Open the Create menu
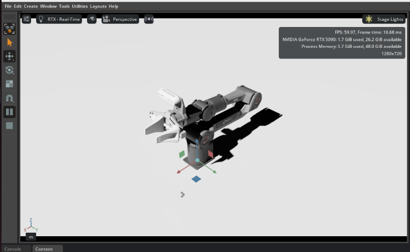This screenshot has height=252, width=410. point(31,6)
